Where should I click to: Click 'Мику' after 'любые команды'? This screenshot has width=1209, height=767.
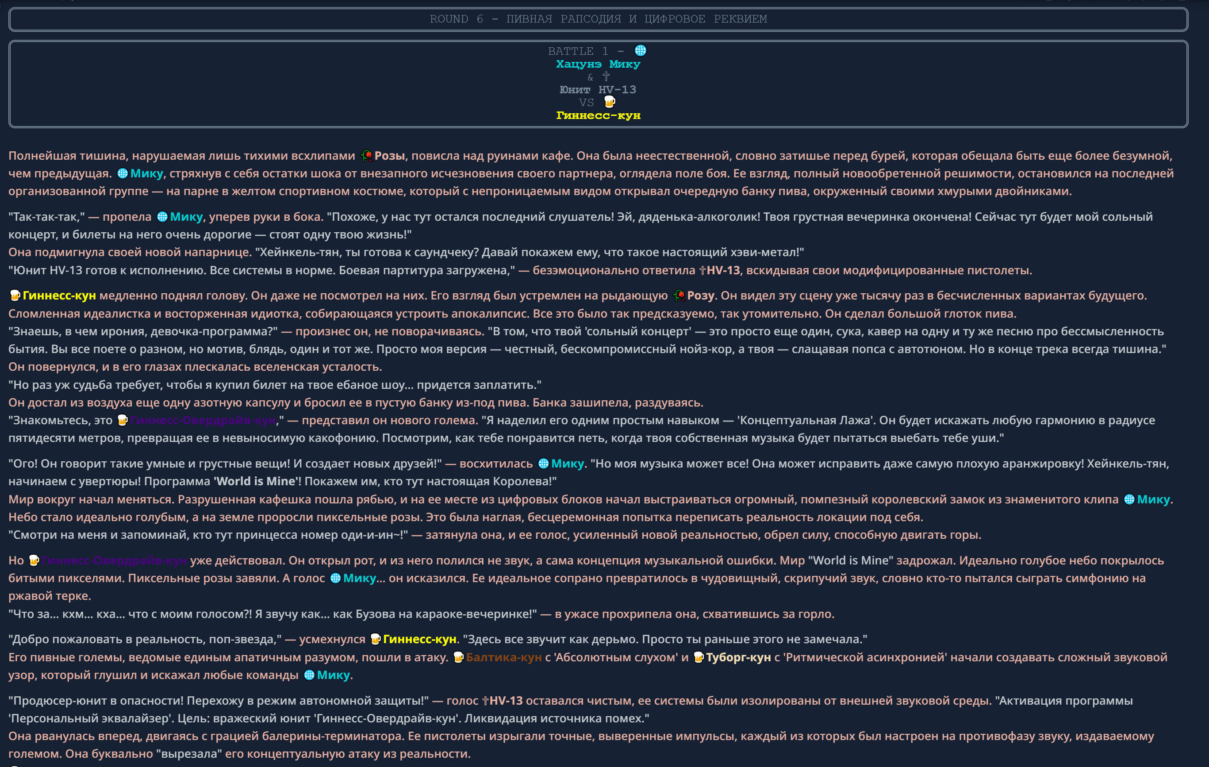coord(334,675)
